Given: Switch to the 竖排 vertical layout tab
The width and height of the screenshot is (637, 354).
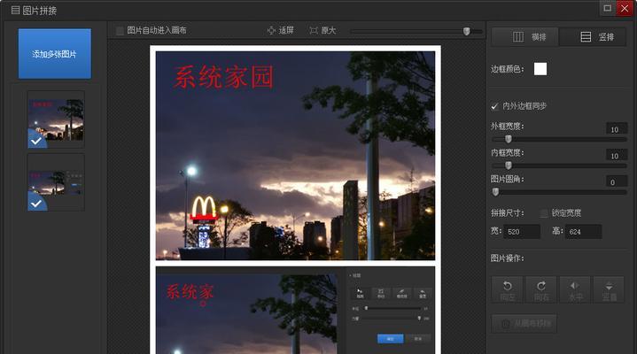Looking at the screenshot, I should 593,37.
